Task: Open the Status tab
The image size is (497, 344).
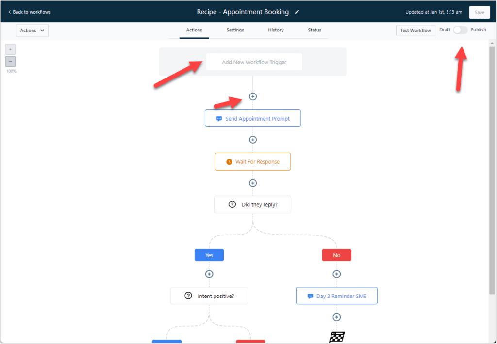Action: point(315,30)
